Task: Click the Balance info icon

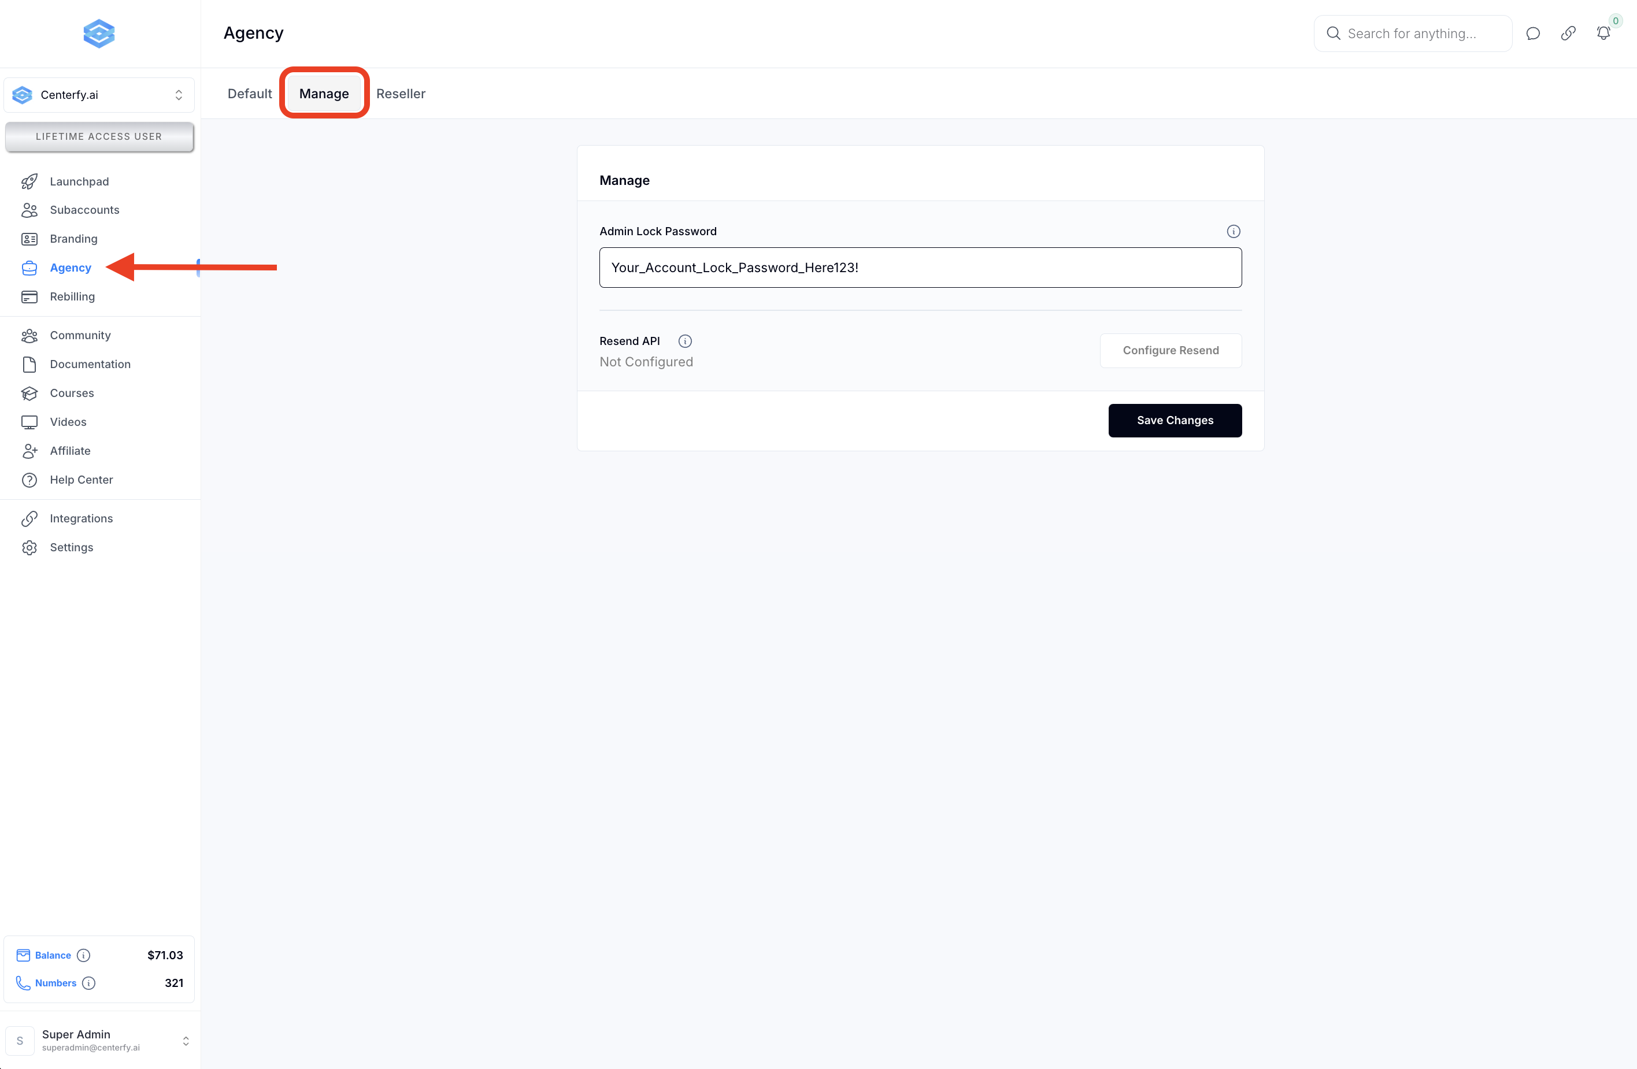Action: (x=83, y=955)
